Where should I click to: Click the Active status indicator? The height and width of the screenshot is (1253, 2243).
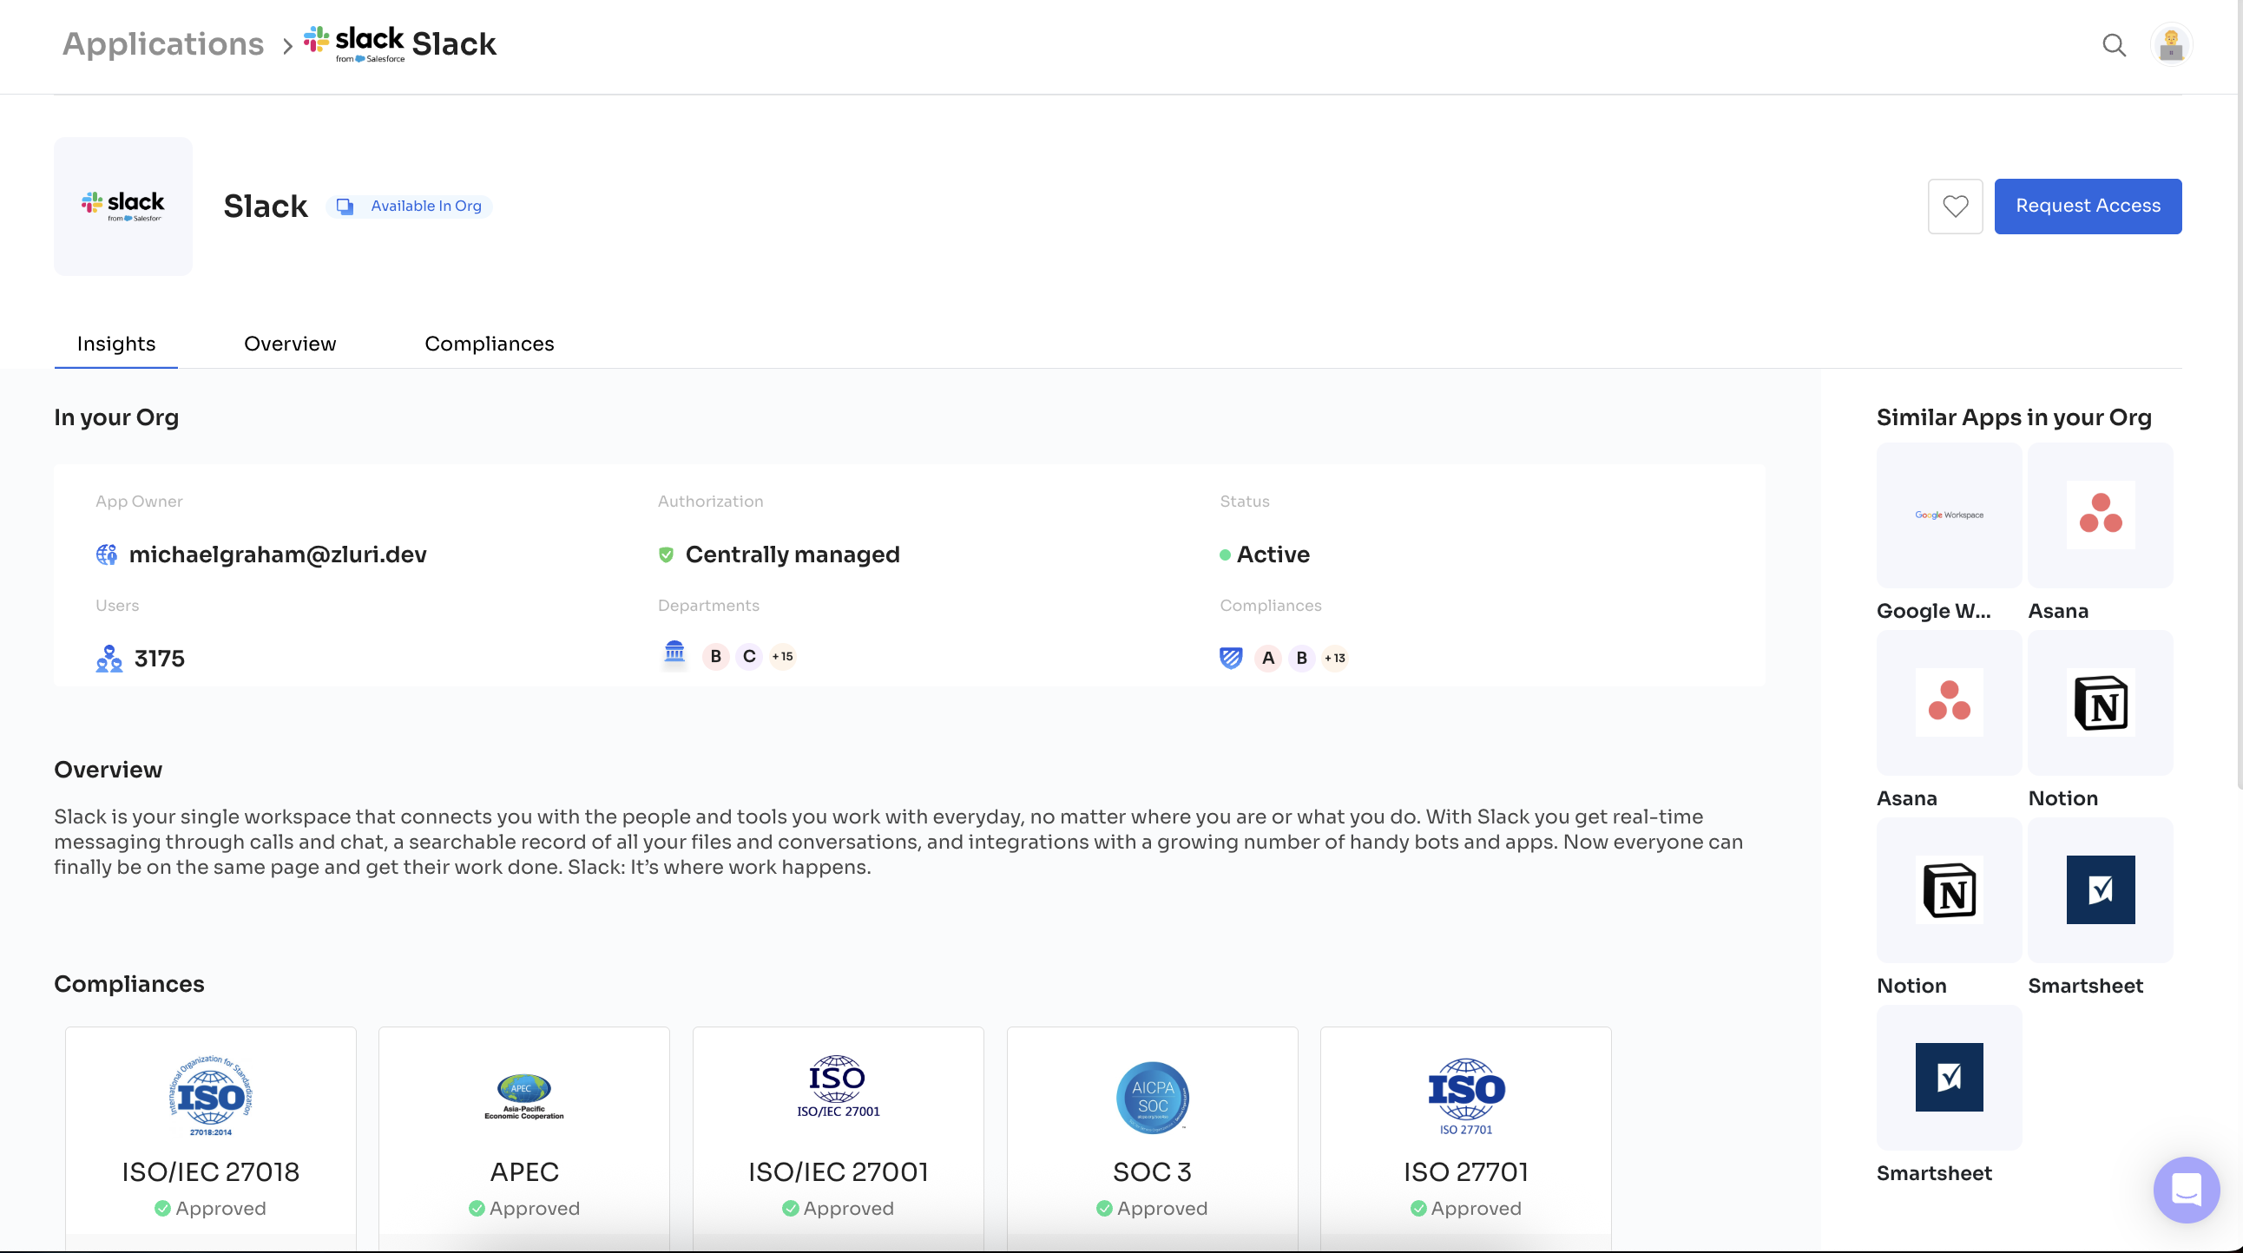pos(1265,554)
